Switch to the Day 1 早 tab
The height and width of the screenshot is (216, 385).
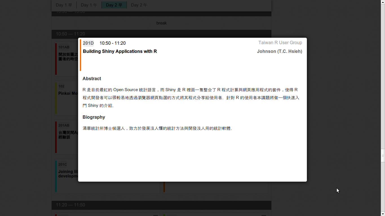64,5
